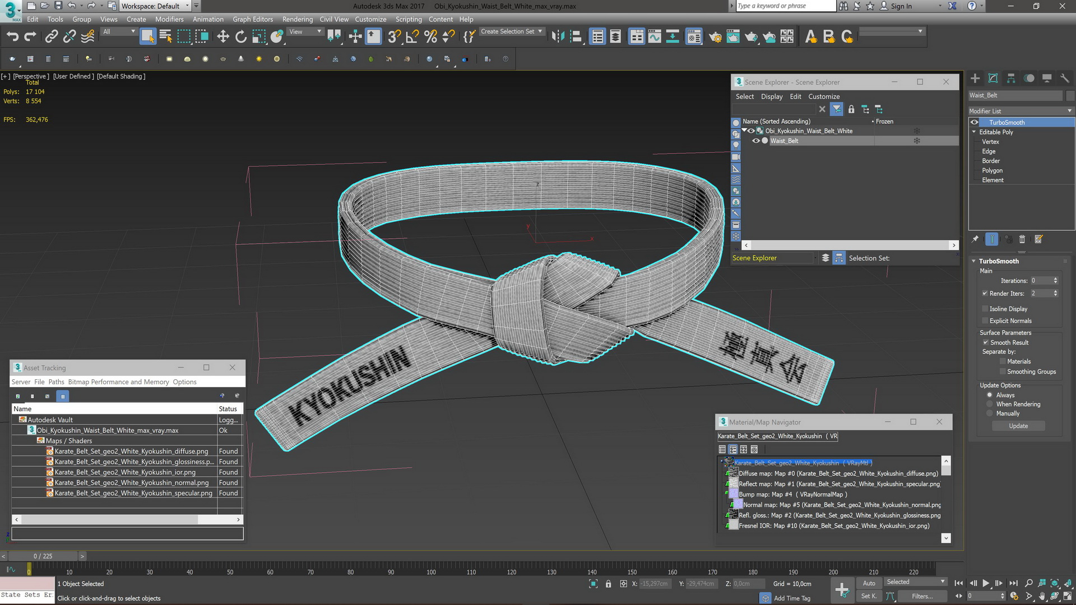Activate the Select Object tool

pyautogui.click(x=147, y=37)
